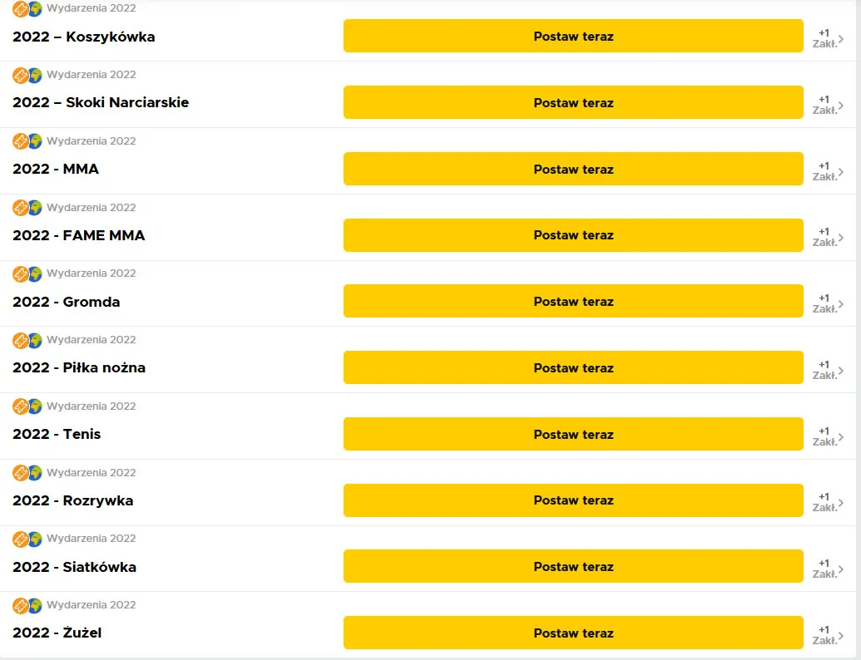Viewport: 861px width, 660px height.
Task: Click the ticket icon above 2022 - Tenis
Action: [x=20, y=406]
